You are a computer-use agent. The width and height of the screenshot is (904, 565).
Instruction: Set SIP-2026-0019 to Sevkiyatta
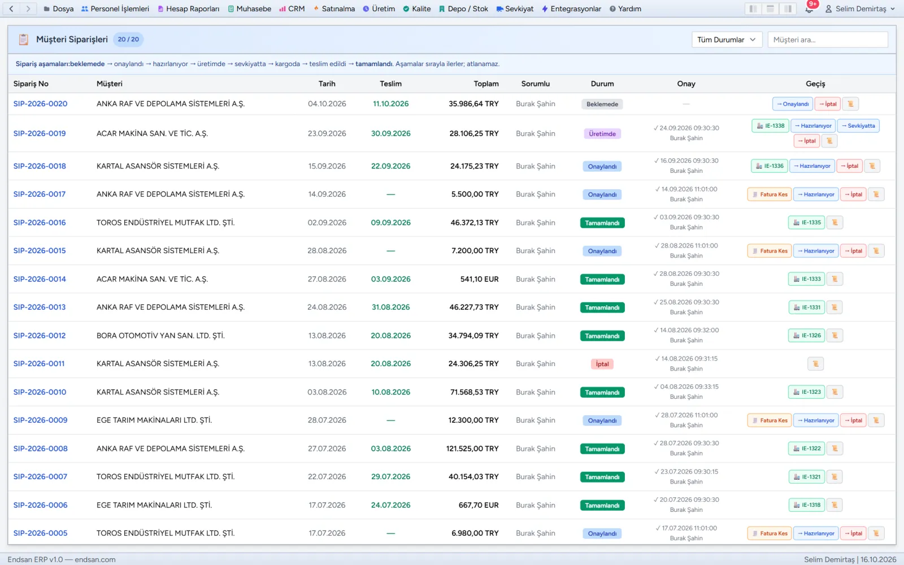858,125
